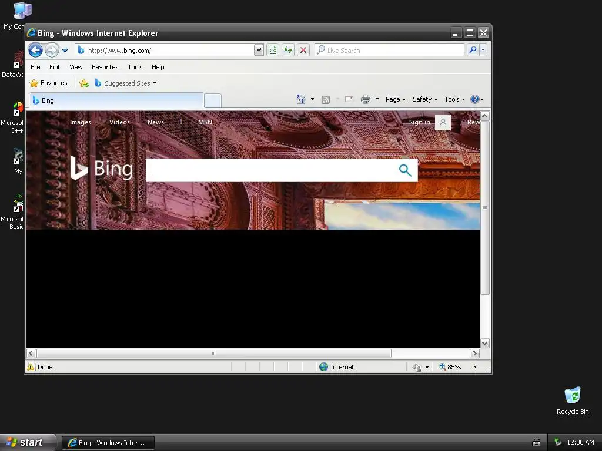Open the Tools menu in the menu bar
The height and width of the screenshot is (451, 602).
(x=135, y=67)
